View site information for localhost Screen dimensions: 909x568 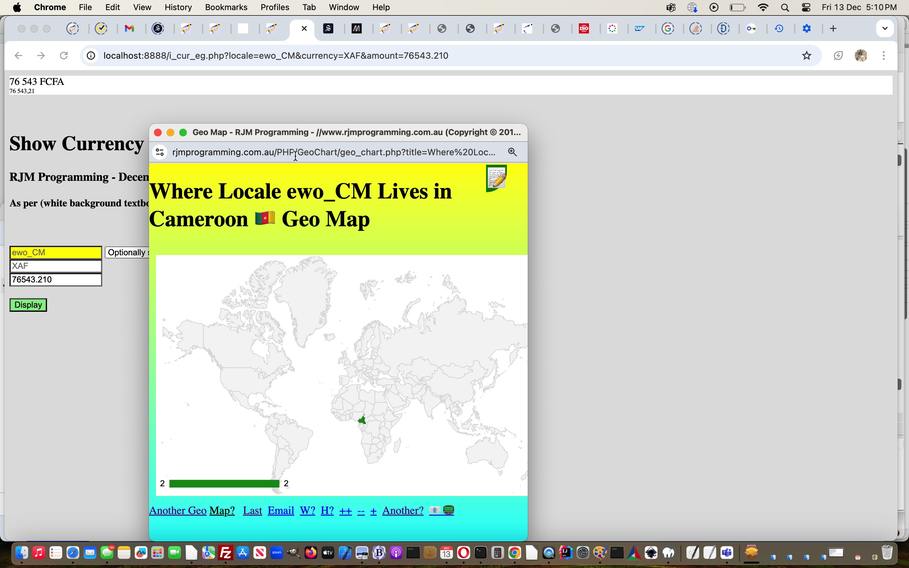pos(91,56)
